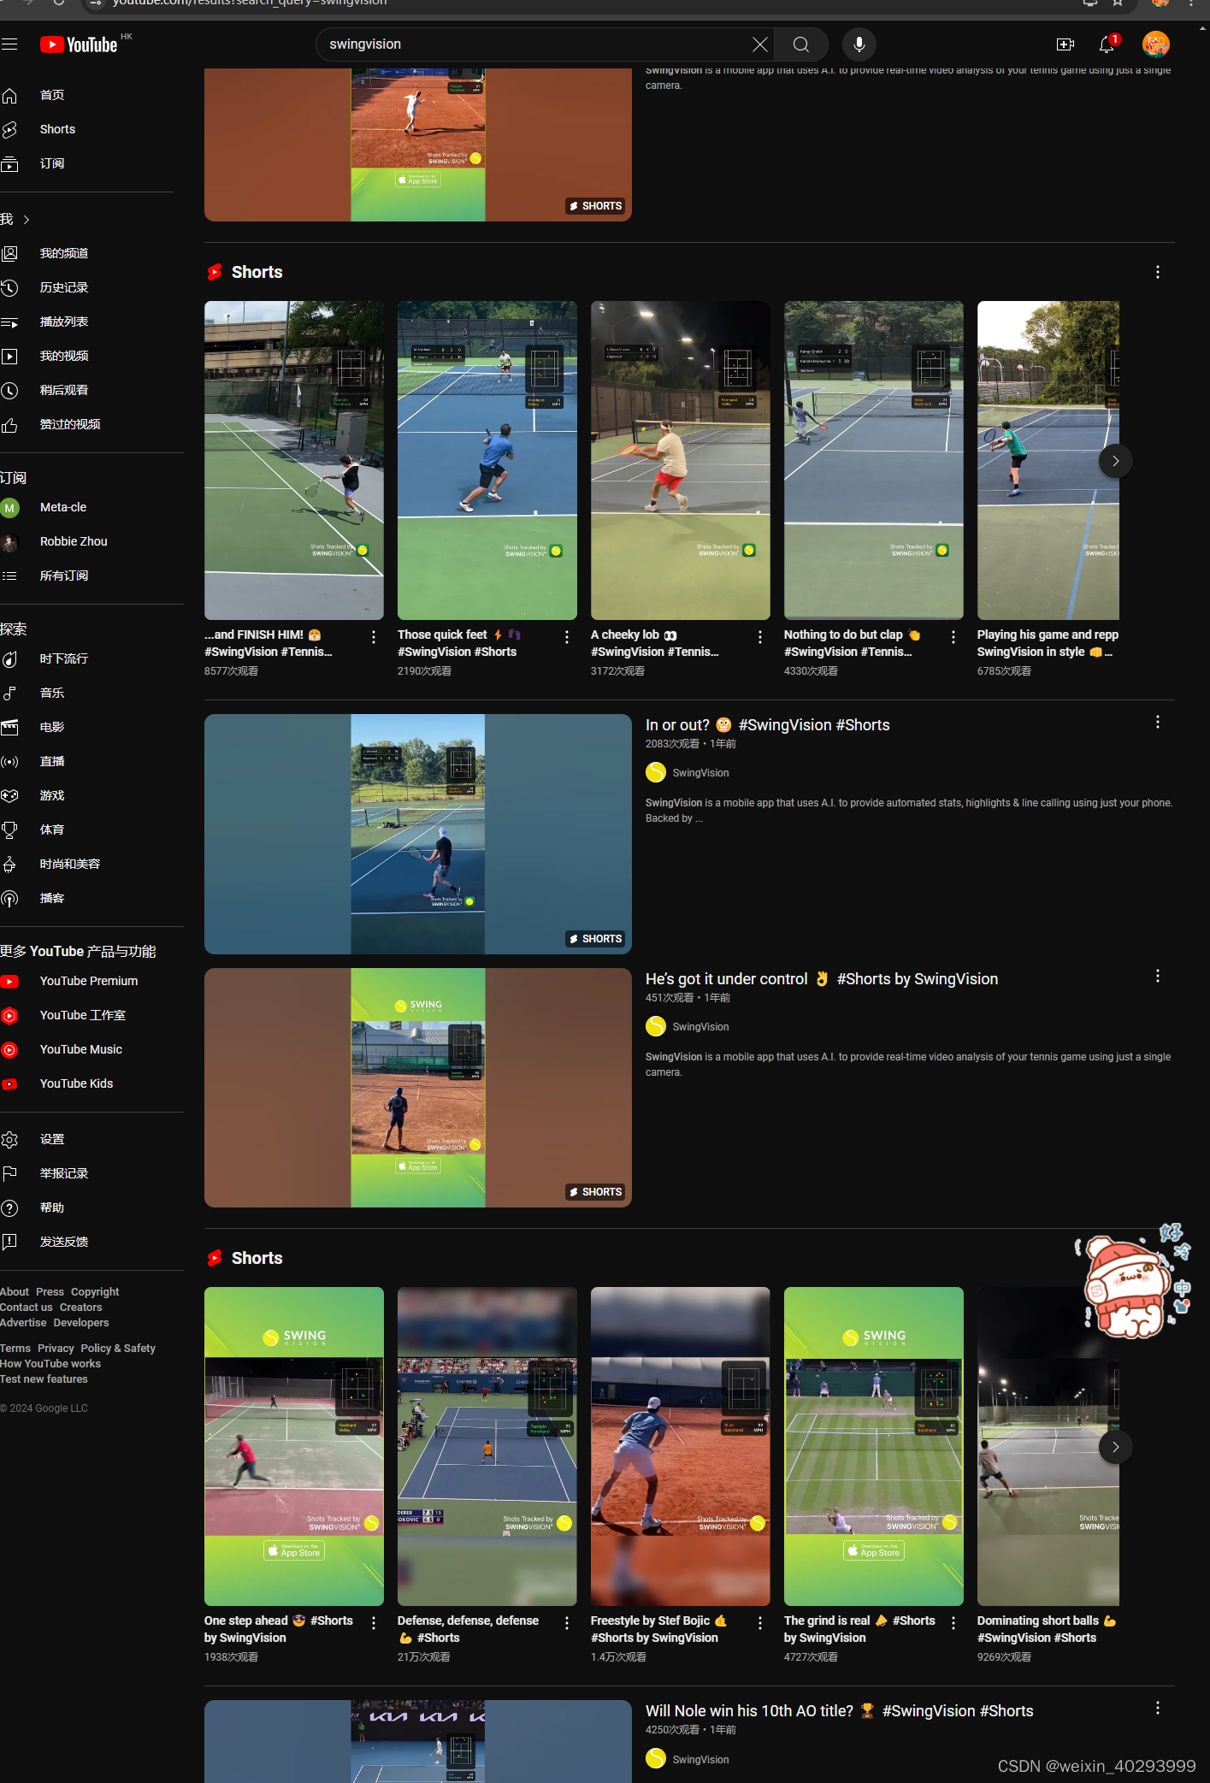This screenshot has height=1783, width=1210.
Task: Open options for 'The grind is real'
Action: 953,1623
